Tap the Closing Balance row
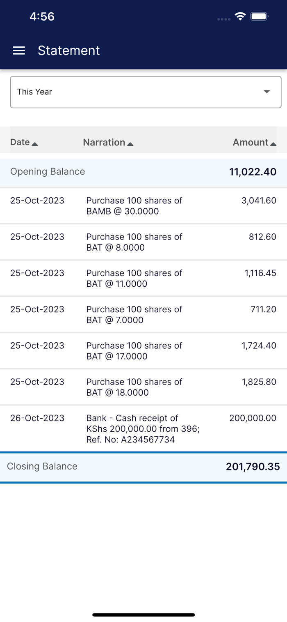Image resolution: width=287 pixels, height=622 pixels. coord(143,467)
